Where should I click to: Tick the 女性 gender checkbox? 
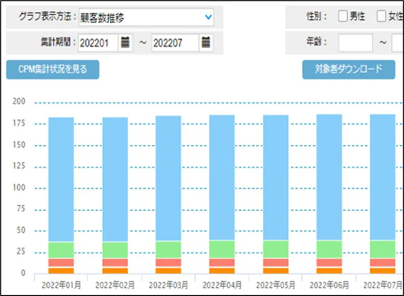381,16
